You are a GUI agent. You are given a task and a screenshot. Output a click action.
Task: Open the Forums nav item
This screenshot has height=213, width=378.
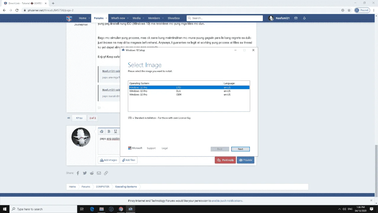99,18
